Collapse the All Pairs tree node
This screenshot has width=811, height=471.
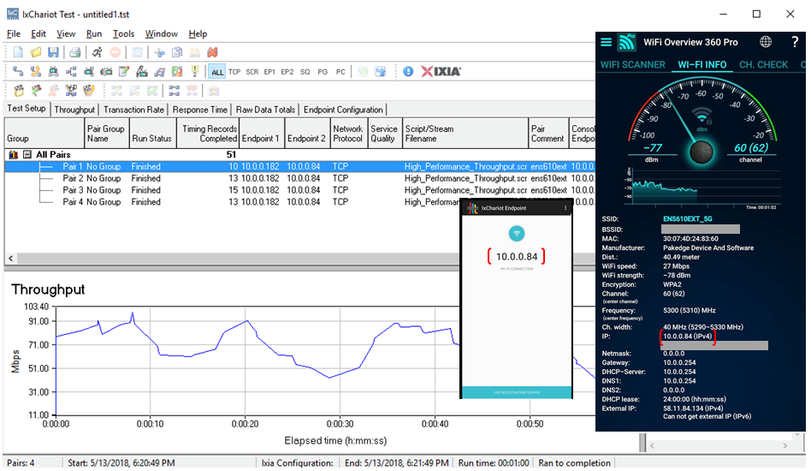(27, 155)
